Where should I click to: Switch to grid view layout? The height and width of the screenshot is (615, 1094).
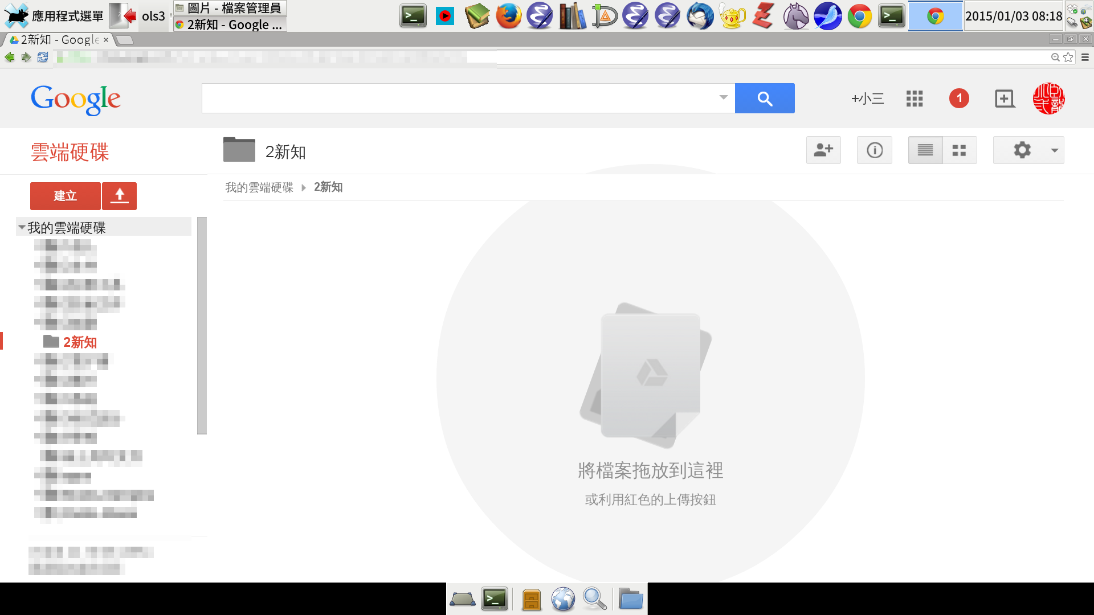(960, 150)
